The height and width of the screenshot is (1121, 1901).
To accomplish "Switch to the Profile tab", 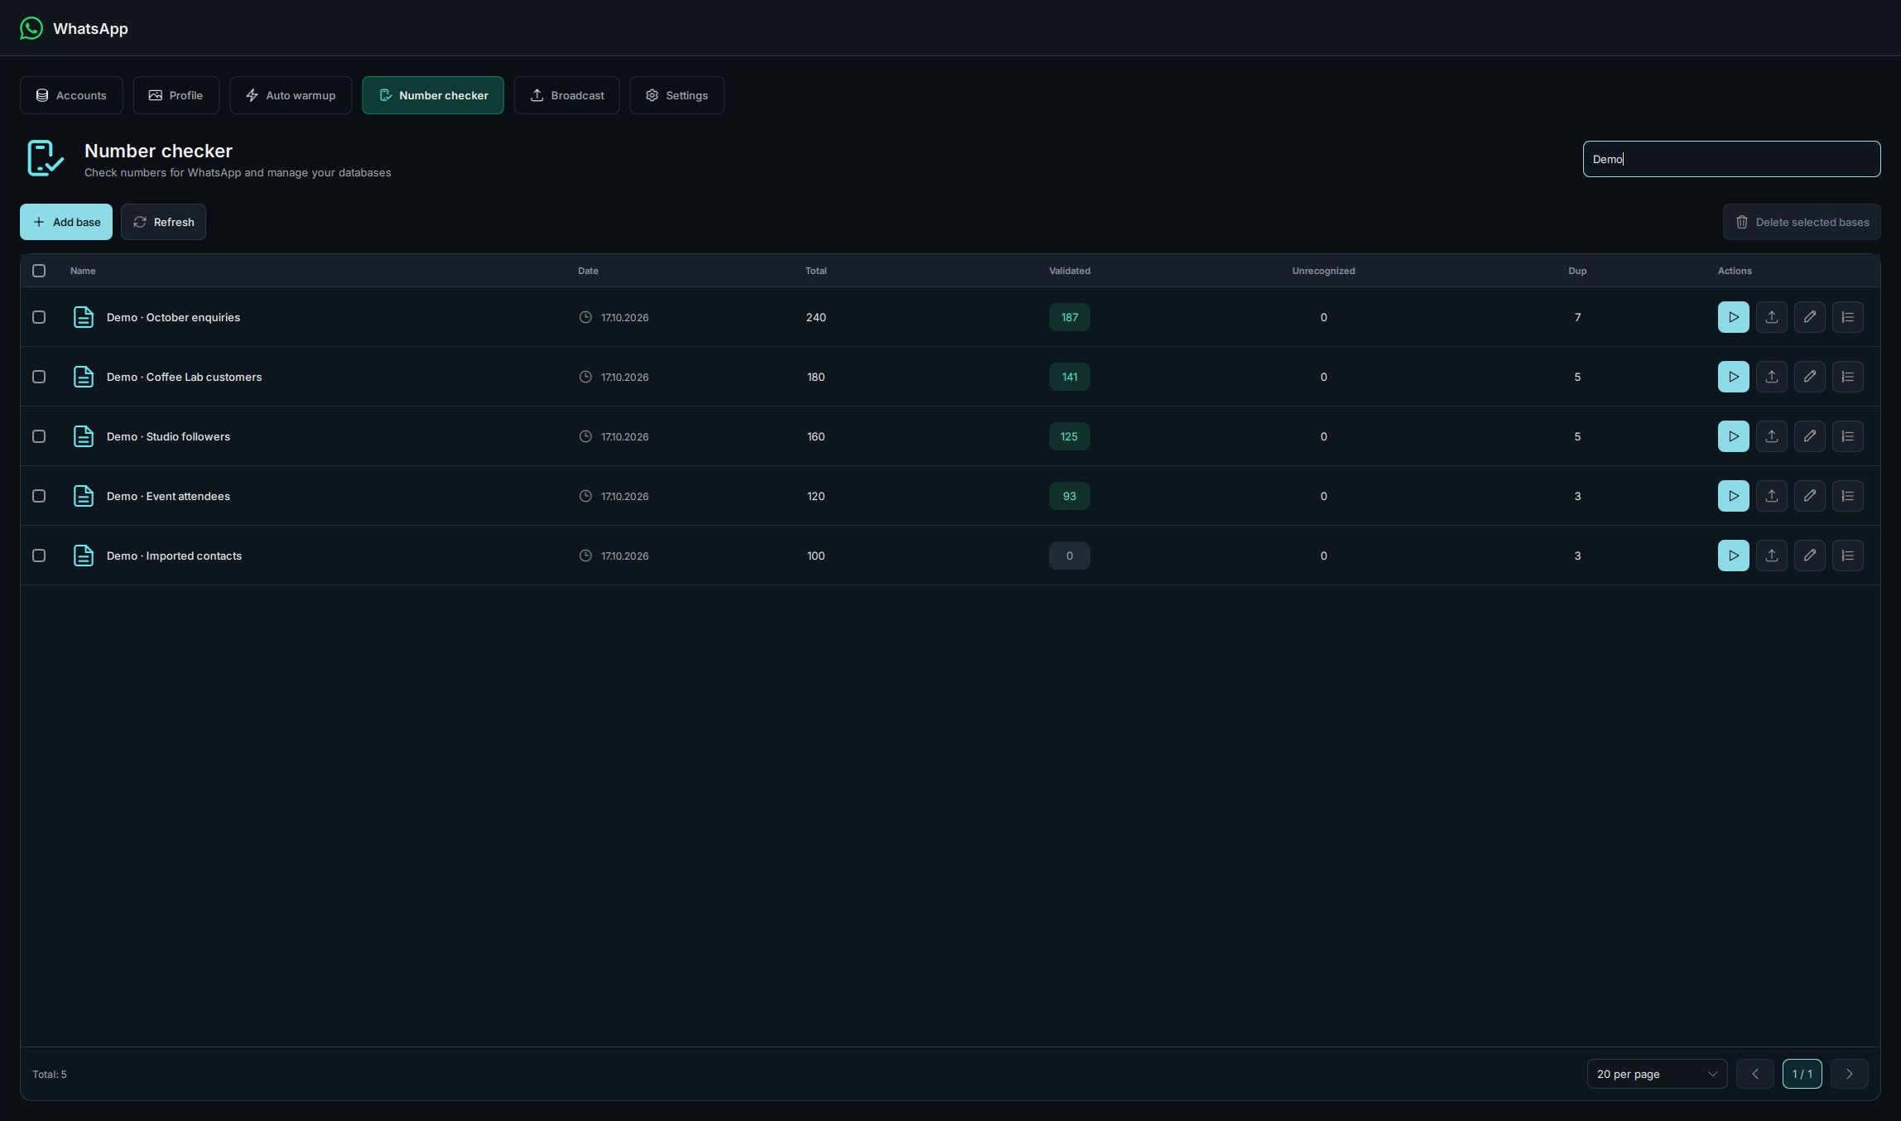I will [176, 95].
